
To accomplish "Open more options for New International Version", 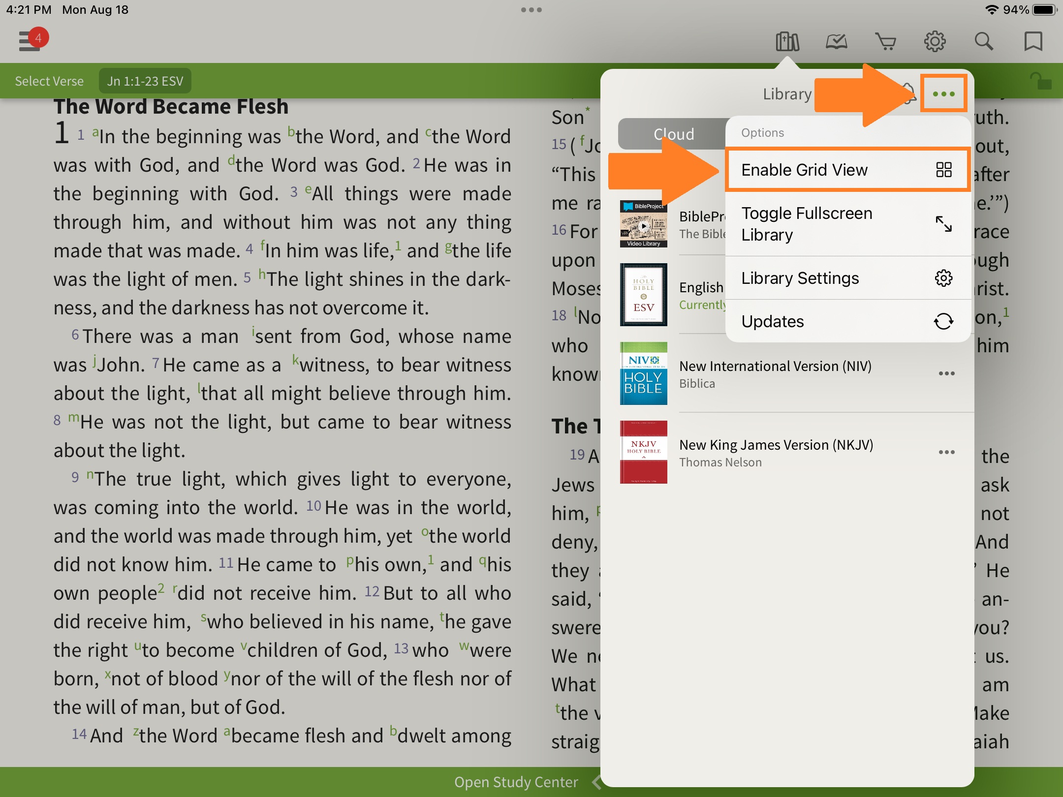I will pyautogui.click(x=946, y=373).
